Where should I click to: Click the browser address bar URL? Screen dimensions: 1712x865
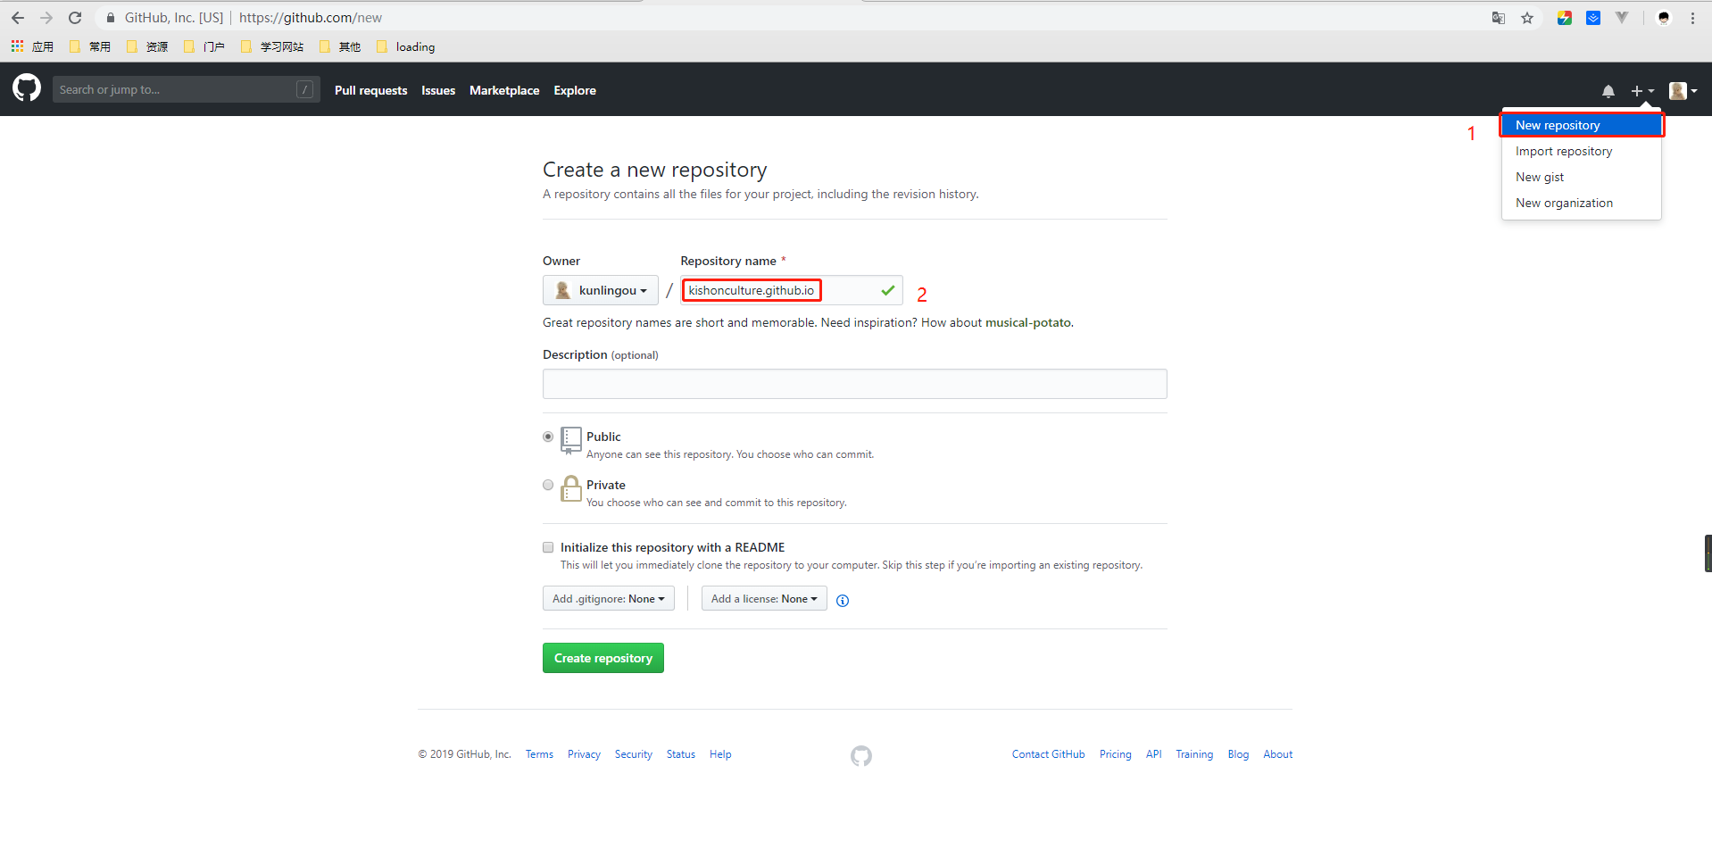coord(311,18)
